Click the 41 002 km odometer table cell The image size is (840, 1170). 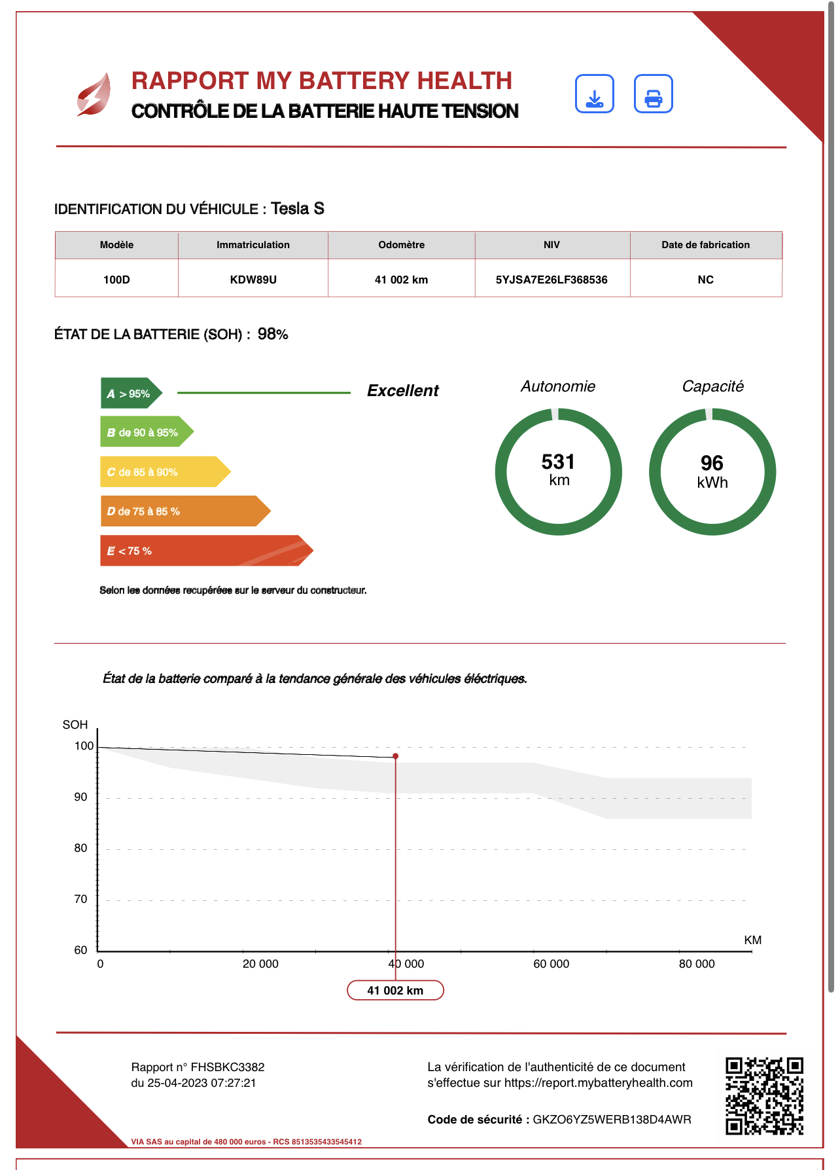402,280
